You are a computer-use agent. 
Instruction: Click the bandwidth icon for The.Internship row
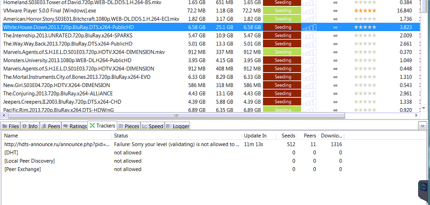(x=309, y=35)
